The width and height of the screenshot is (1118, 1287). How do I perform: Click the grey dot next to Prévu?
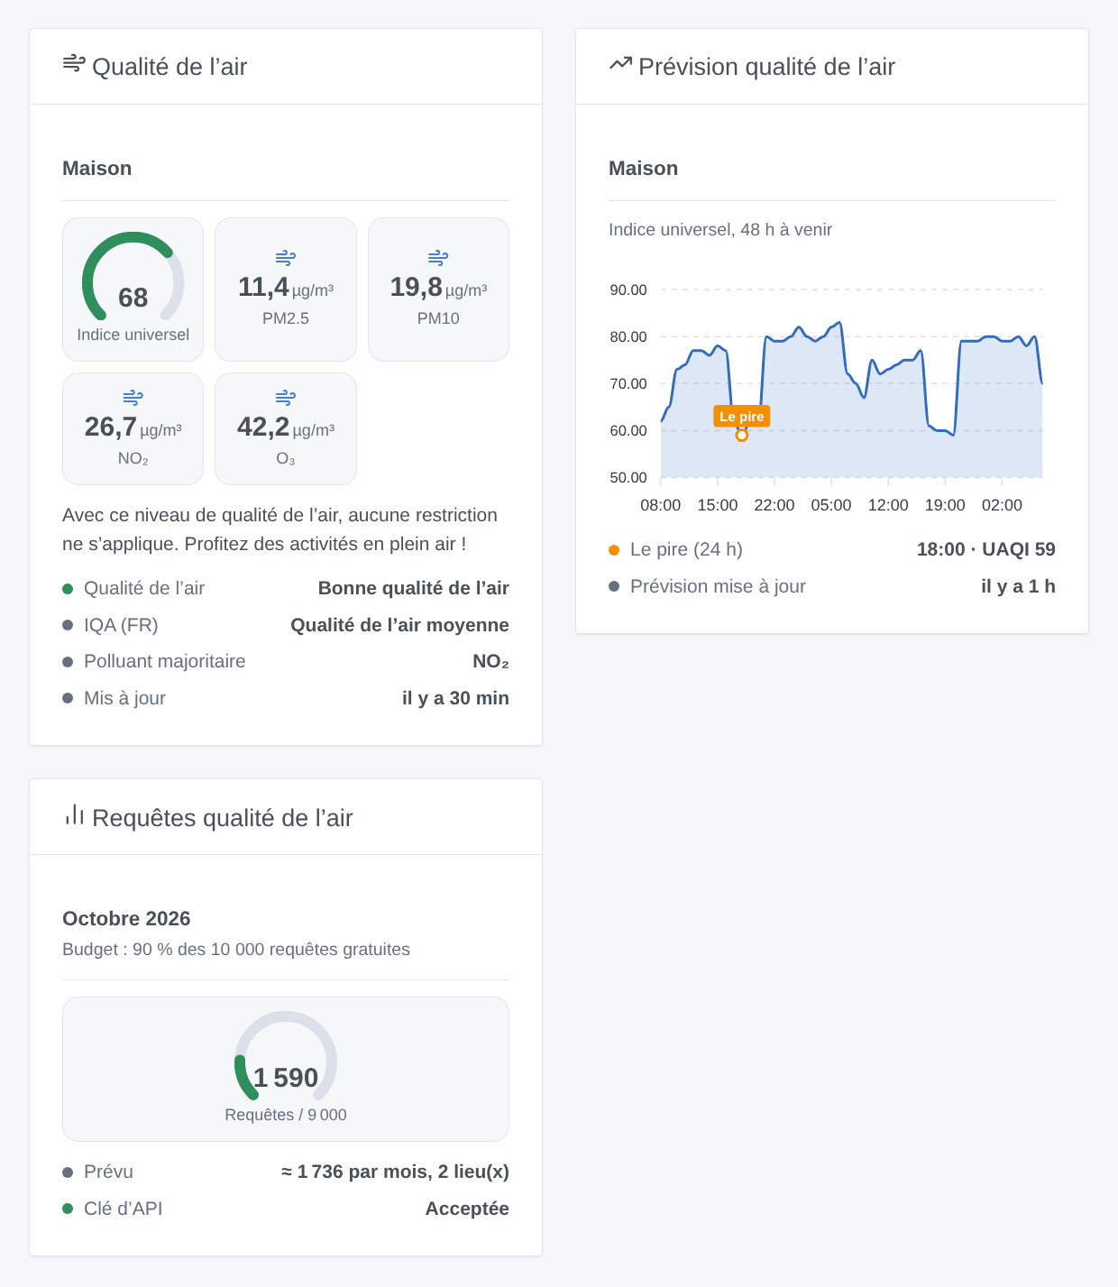point(68,1172)
